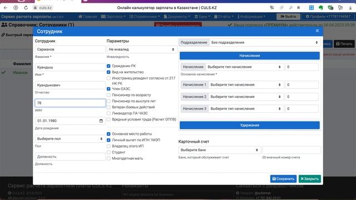Open the Основное начисление type dropdown
The image size is (356, 200).
point(245,67)
